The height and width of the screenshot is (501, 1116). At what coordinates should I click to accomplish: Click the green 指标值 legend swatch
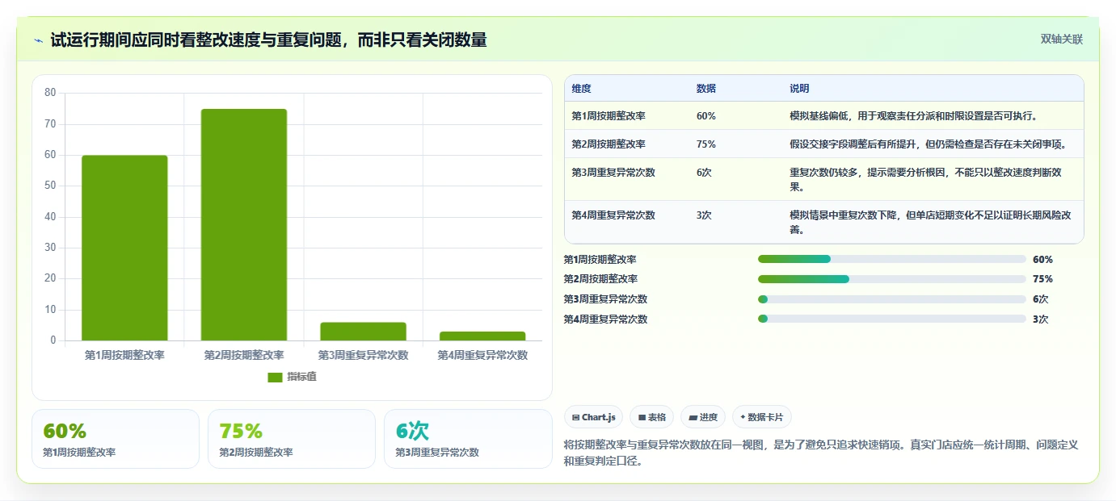(275, 377)
